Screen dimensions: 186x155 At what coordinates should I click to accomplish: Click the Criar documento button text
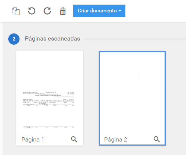click(x=97, y=11)
